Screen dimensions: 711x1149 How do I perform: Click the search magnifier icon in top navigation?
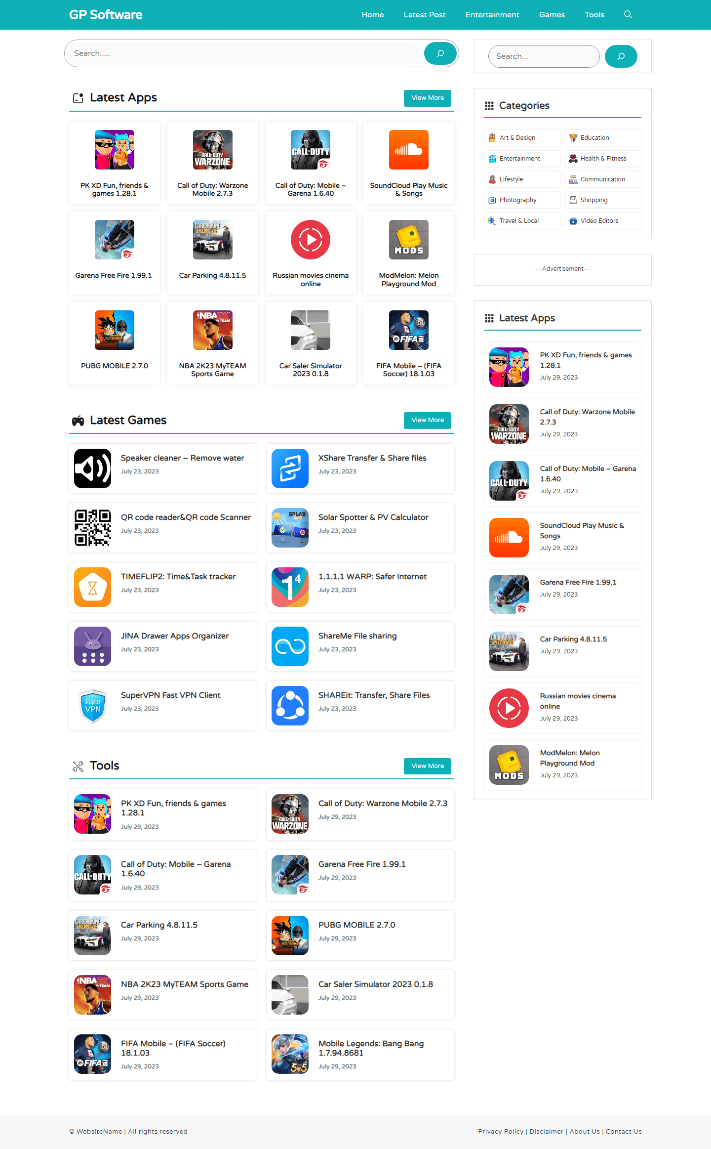pos(628,14)
